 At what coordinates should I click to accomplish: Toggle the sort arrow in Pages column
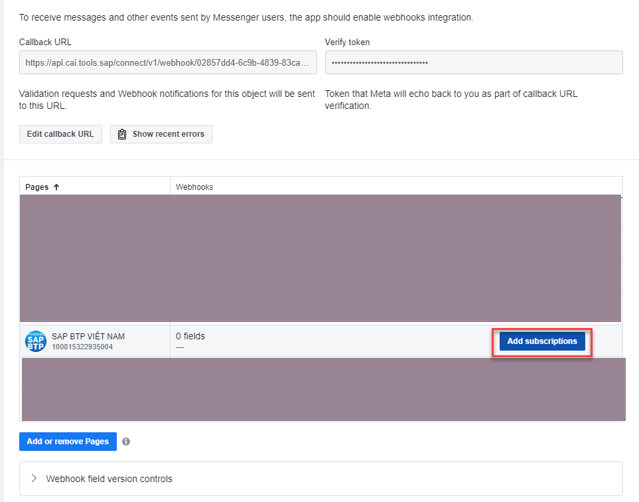[56, 187]
